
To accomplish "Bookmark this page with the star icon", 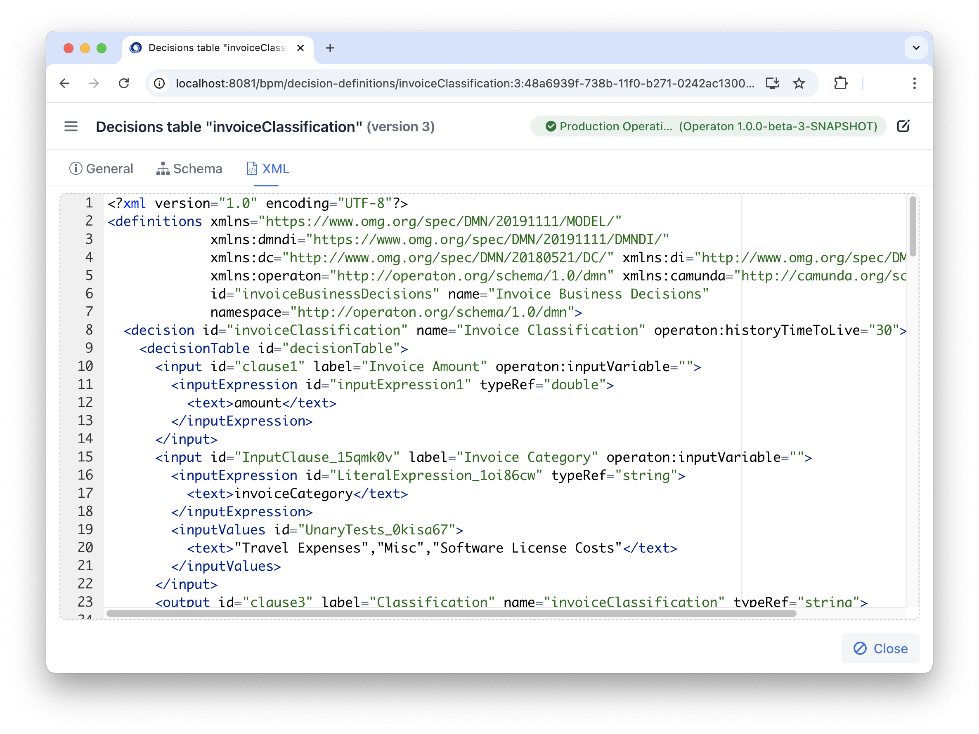I will (799, 83).
